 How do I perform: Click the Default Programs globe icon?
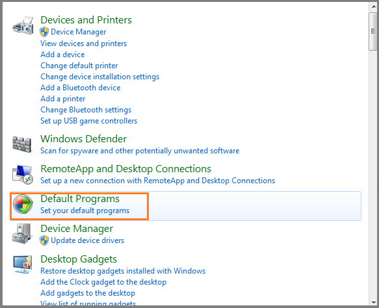(23, 204)
